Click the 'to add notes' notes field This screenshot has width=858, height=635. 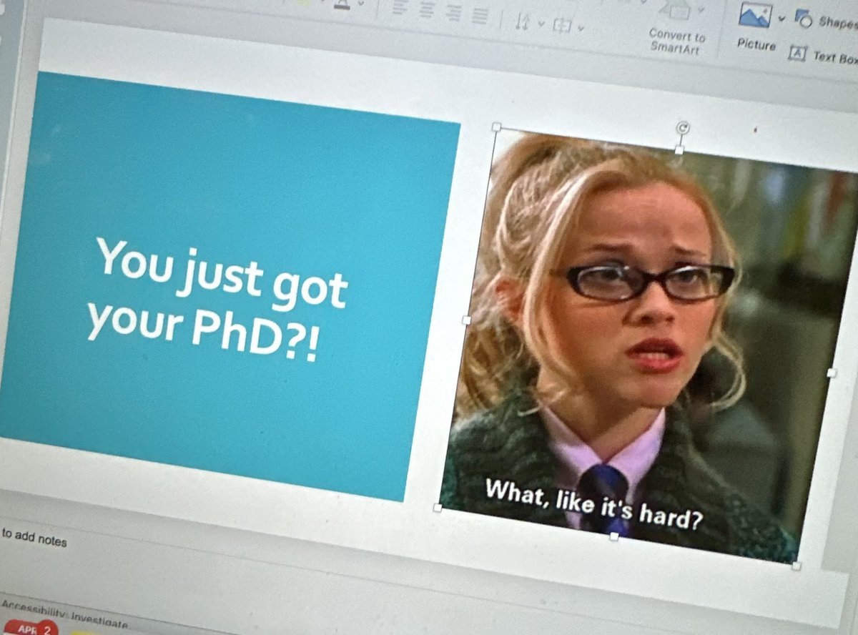tap(34, 538)
